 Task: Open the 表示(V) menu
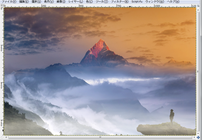[x=49, y=1]
